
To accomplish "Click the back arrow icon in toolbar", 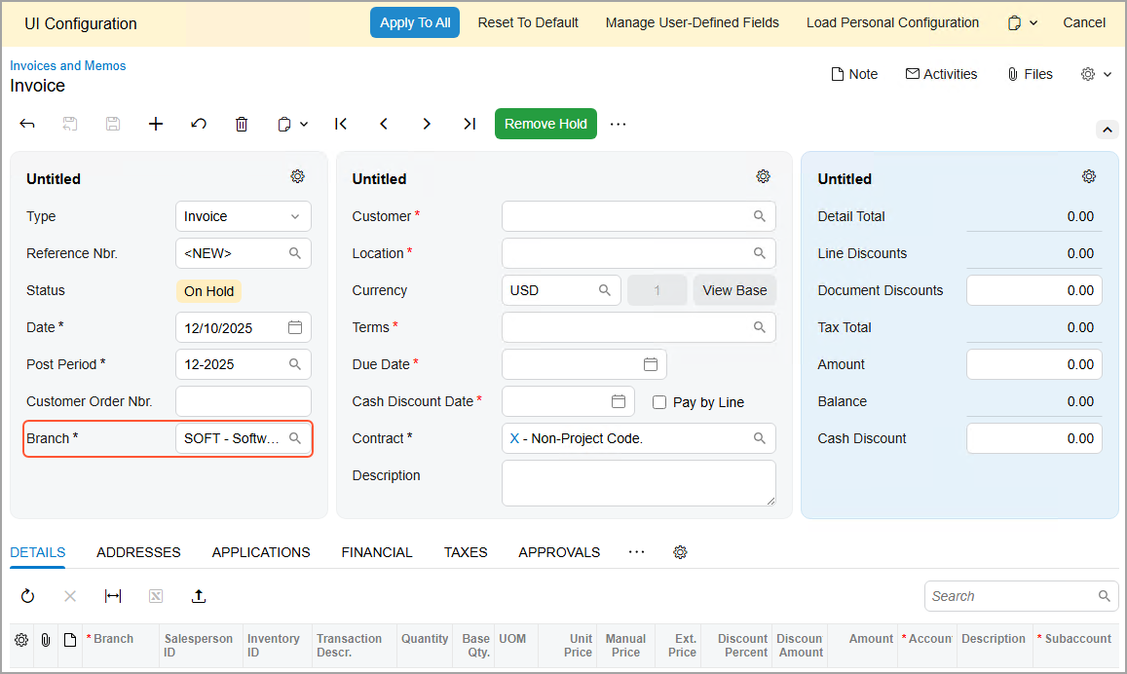I will 27,124.
